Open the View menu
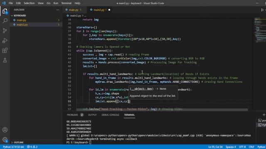This screenshot has height=149, width=266. click(41, 3)
